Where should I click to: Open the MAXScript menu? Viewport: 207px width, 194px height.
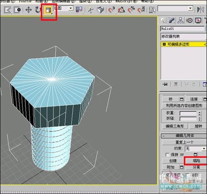coord(126,2)
